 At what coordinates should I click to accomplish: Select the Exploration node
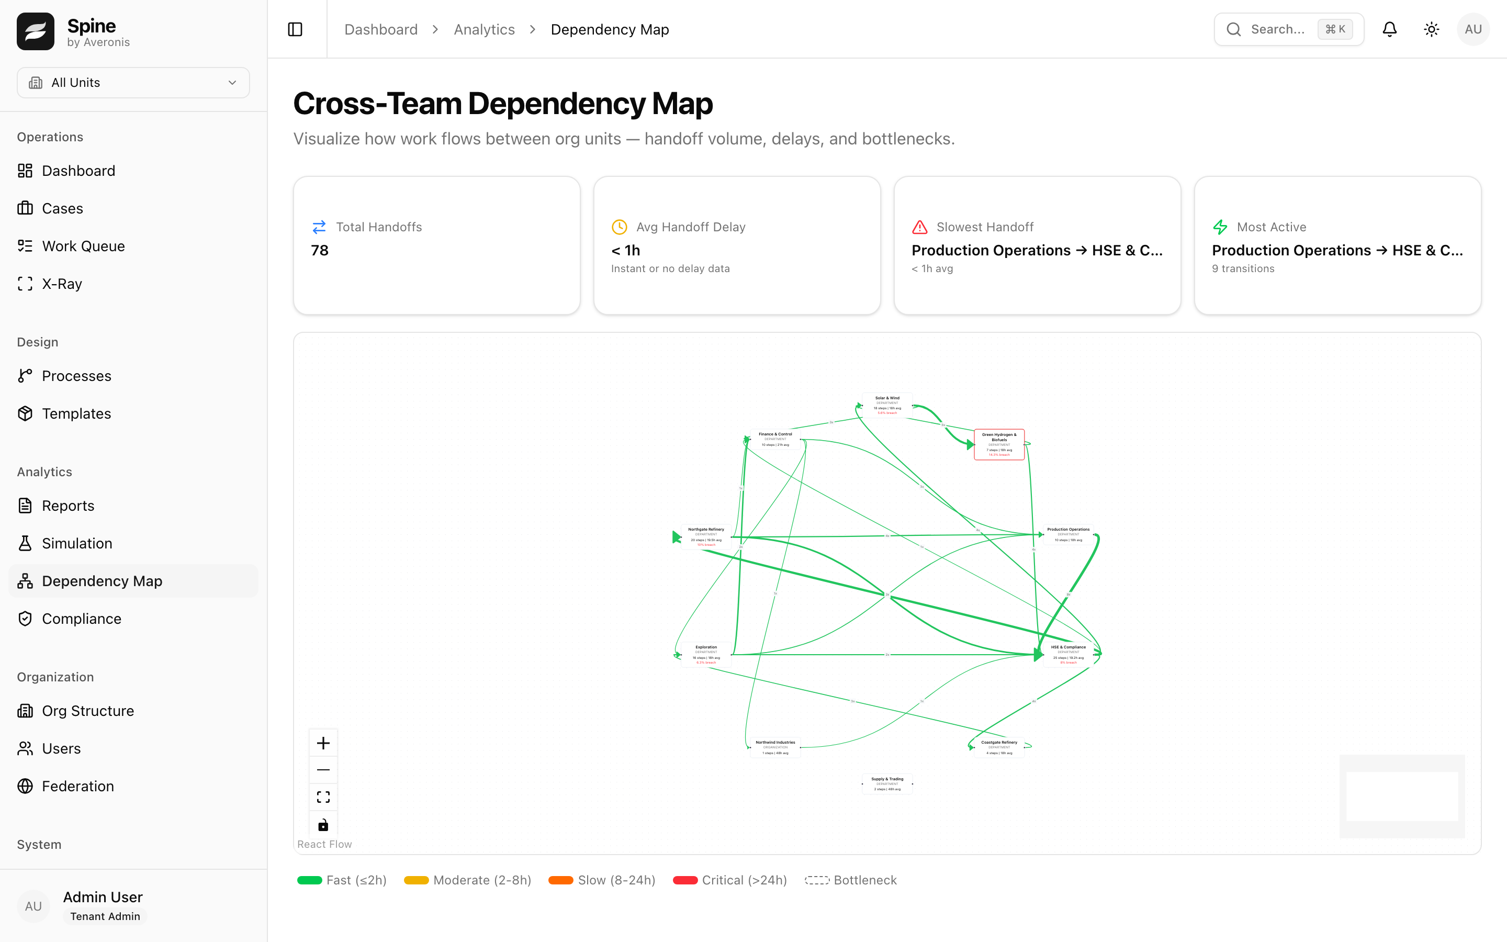(x=706, y=655)
